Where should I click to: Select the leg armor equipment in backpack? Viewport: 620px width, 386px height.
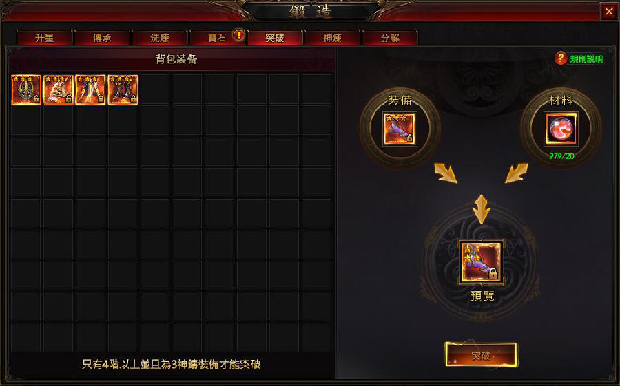90,89
